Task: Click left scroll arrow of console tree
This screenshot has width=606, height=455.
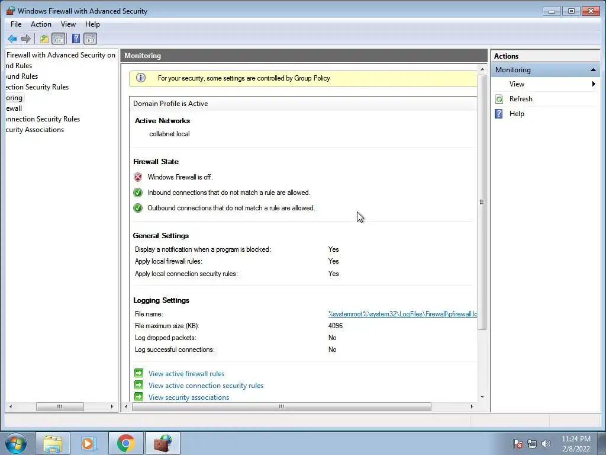Action: (11, 406)
